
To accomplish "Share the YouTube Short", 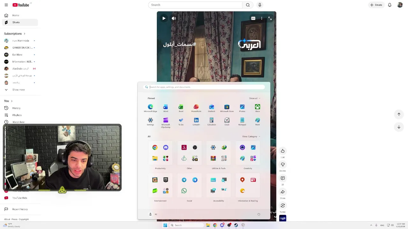I will (283, 192).
